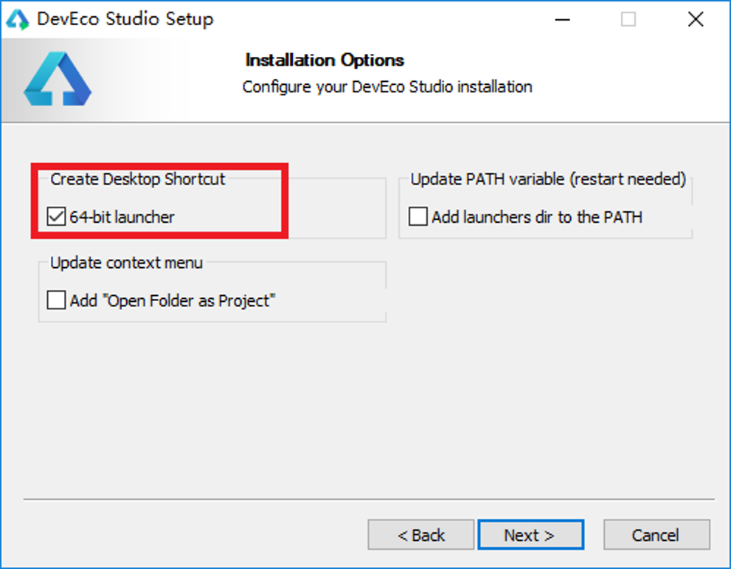Click the "Create Desktop Shortcut" group label
This screenshot has height=569, width=731.
click(x=138, y=179)
